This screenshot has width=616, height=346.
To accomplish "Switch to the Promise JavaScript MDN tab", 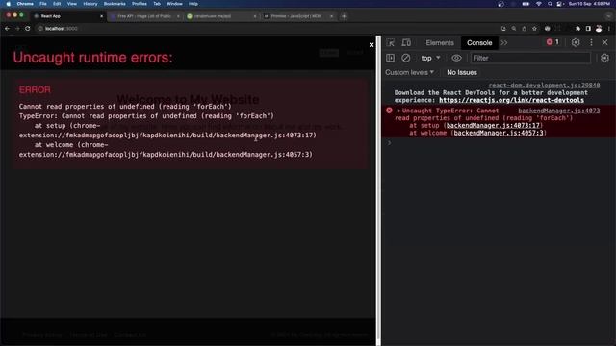I will point(297,16).
